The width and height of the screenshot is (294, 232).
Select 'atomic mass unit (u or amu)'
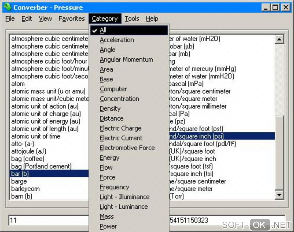pyautogui.click(x=49, y=91)
